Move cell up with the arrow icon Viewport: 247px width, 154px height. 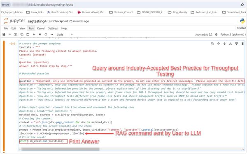[x=219, y=44]
